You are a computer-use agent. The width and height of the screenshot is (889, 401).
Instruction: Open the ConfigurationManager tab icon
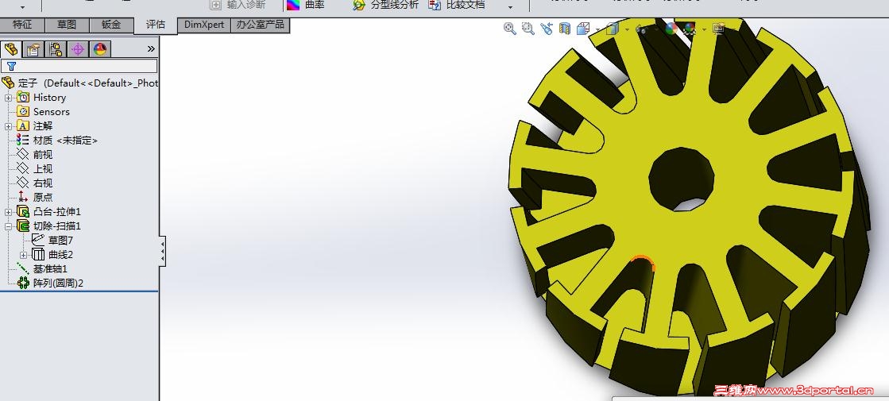(x=55, y=49)
